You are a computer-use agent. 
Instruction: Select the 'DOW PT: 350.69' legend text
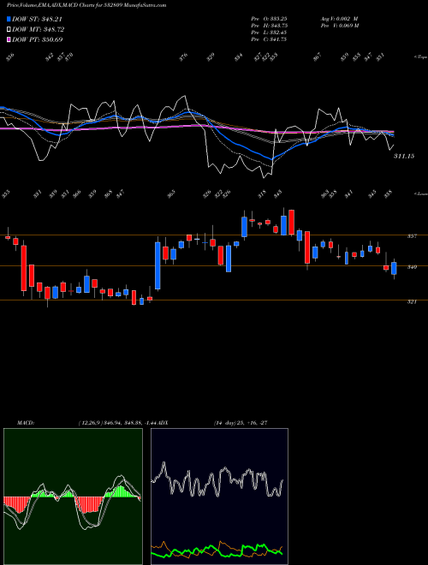coord(38,39)
